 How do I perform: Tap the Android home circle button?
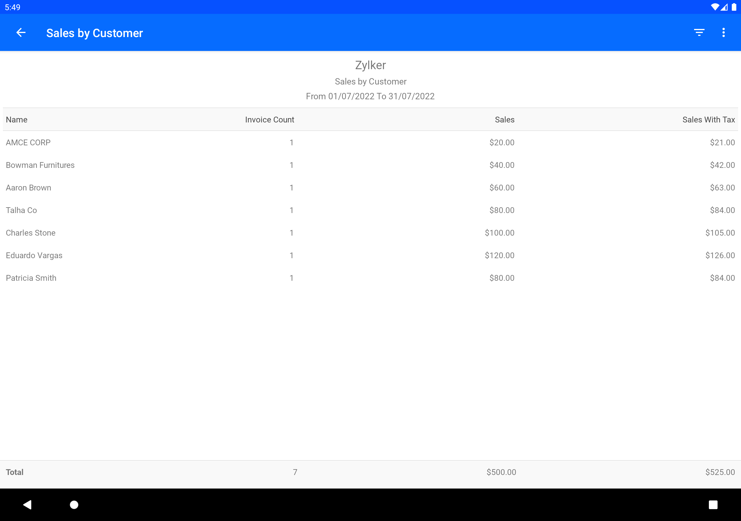[x=74, y=505]
